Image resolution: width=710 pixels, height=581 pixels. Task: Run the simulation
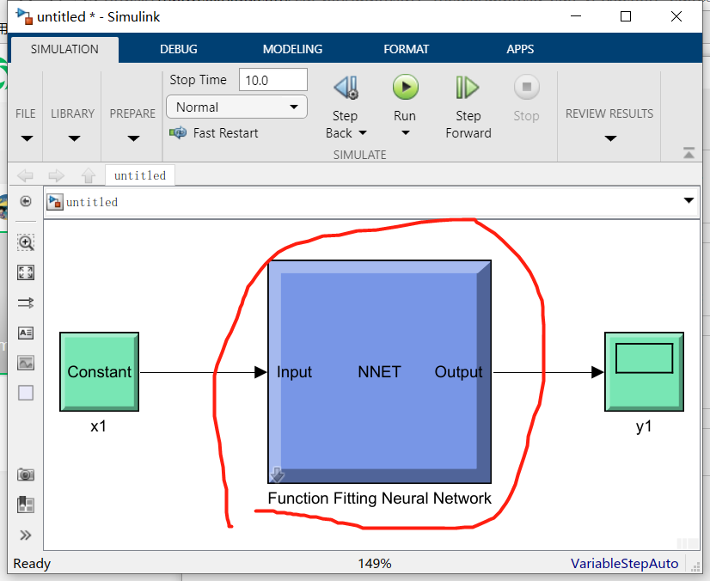click(405, 87)
